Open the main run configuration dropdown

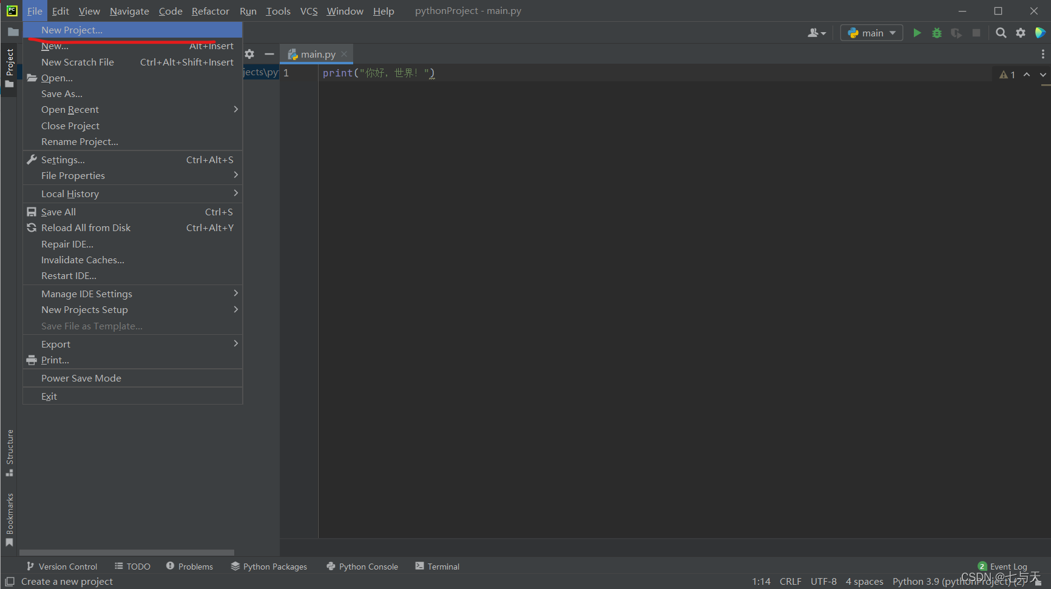[x=871, y=33]
